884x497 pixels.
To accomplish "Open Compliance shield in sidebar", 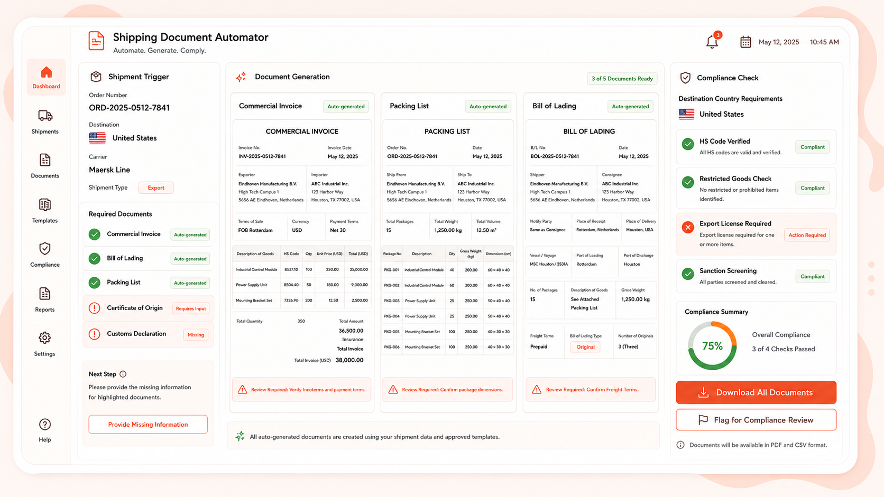I will coord(45,249).
